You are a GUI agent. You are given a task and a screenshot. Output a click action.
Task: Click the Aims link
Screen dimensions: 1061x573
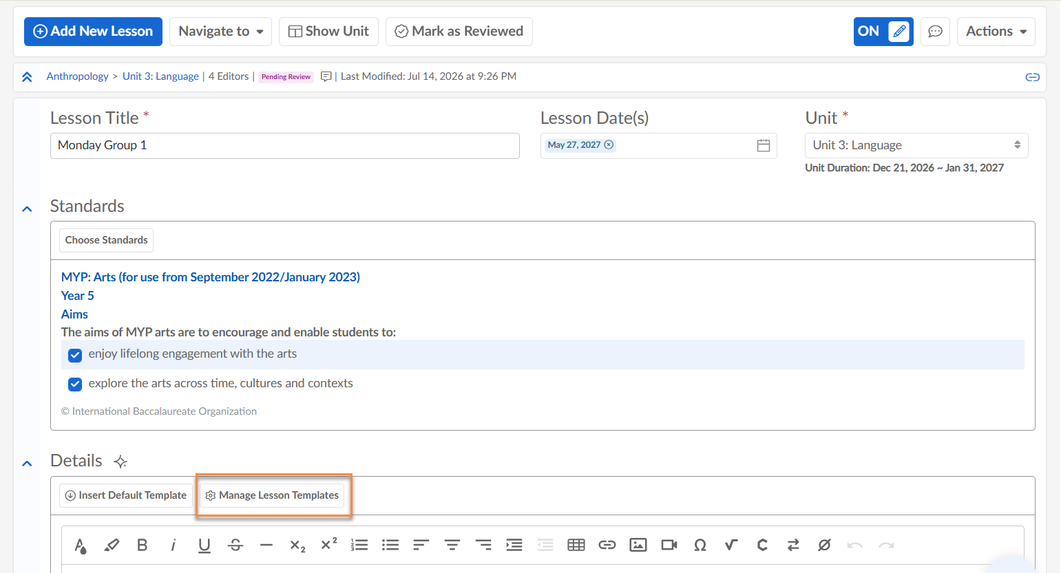(74, 314)
